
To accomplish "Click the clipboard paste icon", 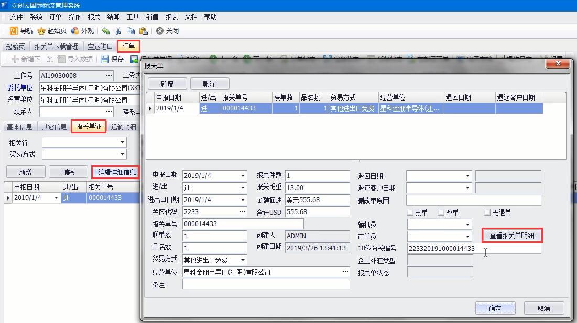I will coord(143,31).
